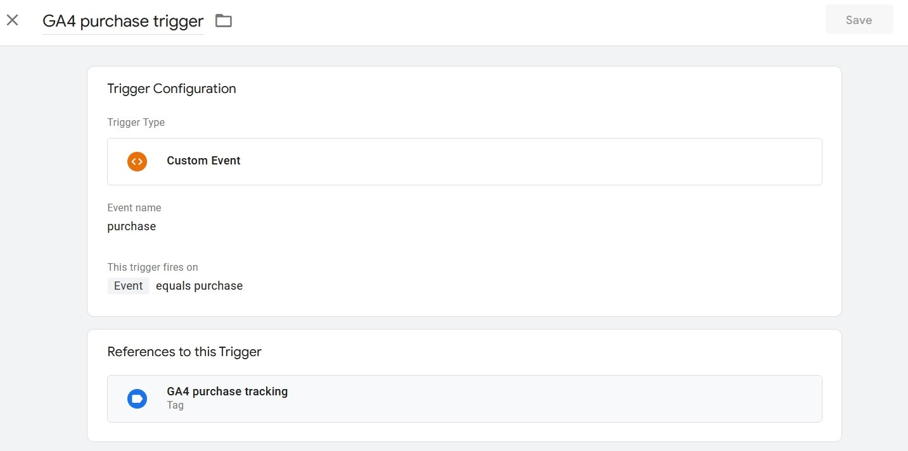Image resolution: width=908 pixels, height=451 pixels.
Task: Edit the 'GA4 purchase trigger' name field
Action: pyautogui.click(x=123, y=22)
